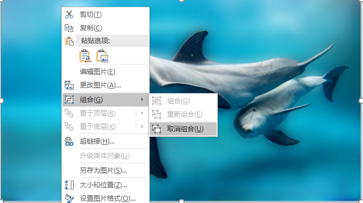Screen dimensions: 363x203
Task: Click the size and position icon
Action: coord(69,185)
